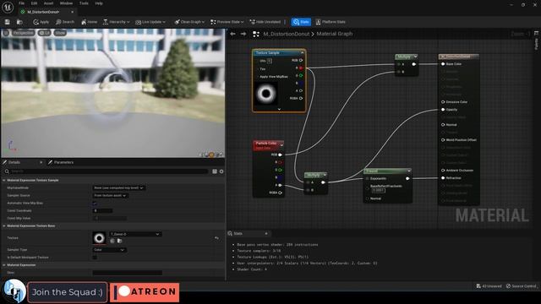Collapse Material Expression Texture Sample section

pyautogui.click(x=4, y=180)
